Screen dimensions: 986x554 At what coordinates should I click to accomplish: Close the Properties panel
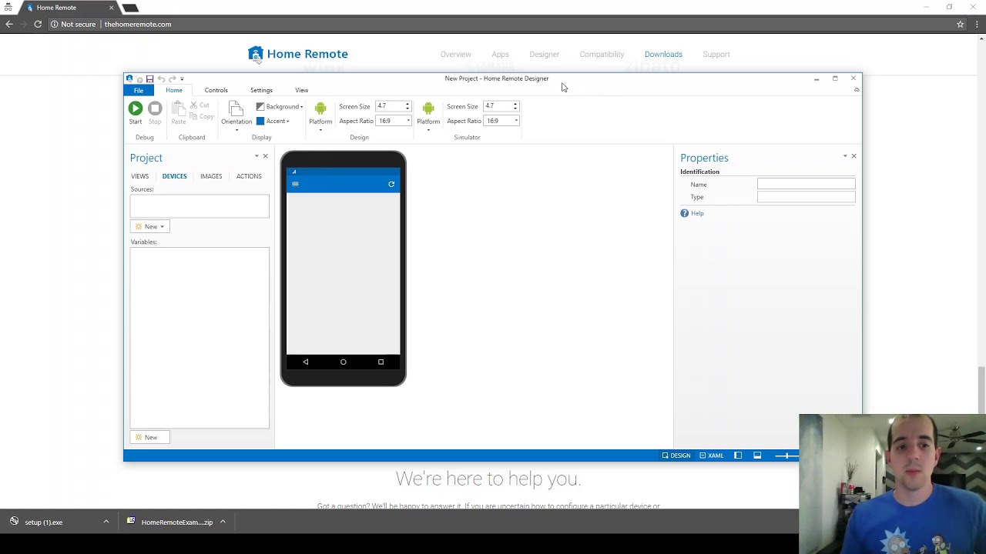point(854,156)
